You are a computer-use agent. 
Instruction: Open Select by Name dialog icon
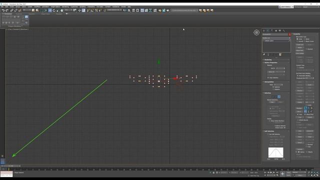37,10
